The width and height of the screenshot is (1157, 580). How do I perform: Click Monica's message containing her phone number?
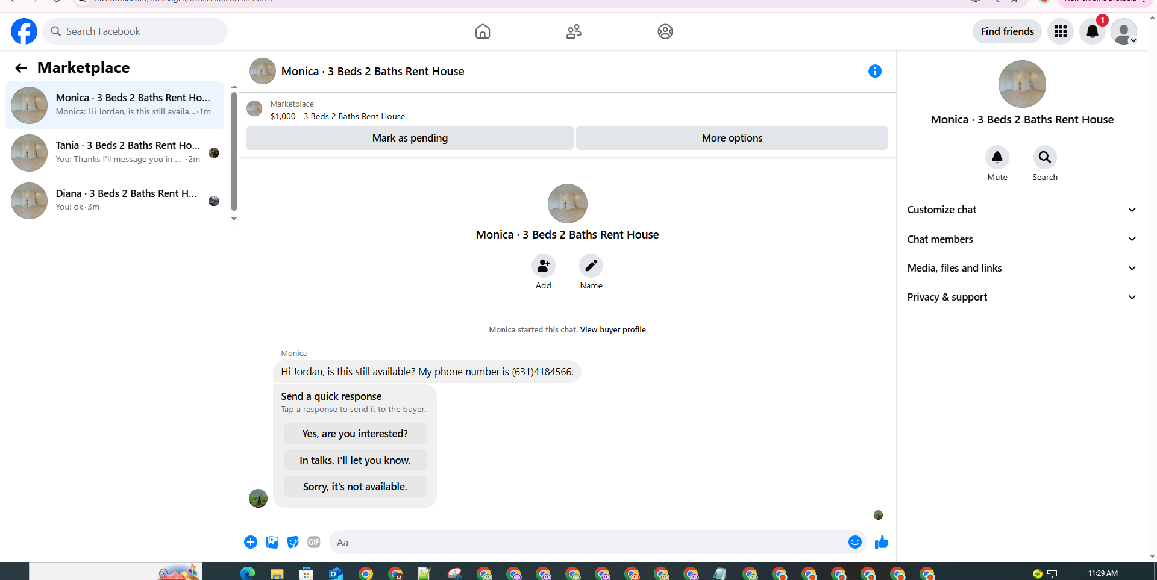tap(427, 372)
